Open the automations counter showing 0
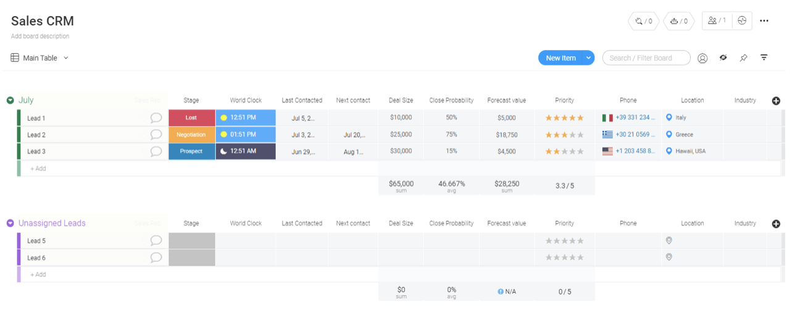This screenshot has width=795, height=326. [x=679, y=21]
